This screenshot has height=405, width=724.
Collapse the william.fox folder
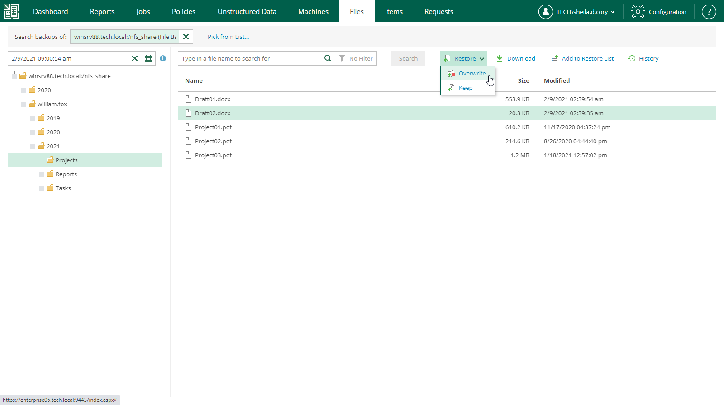(x=24, y=104)
